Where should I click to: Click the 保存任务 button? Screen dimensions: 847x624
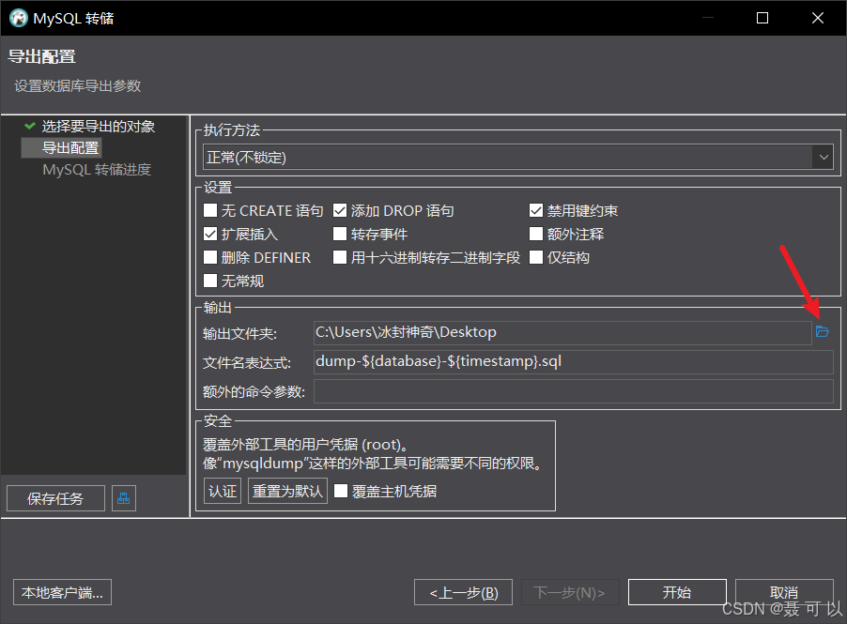55,498
